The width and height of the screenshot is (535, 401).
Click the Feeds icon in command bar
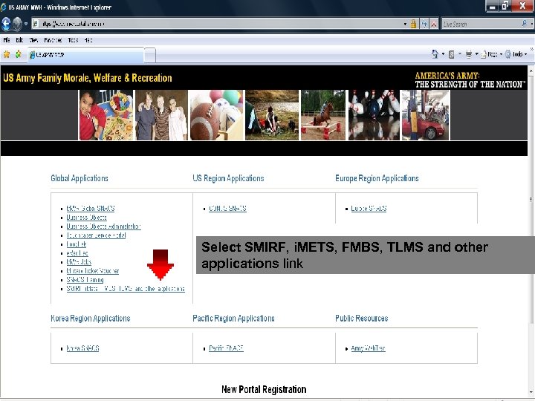(x=452, y=54)
